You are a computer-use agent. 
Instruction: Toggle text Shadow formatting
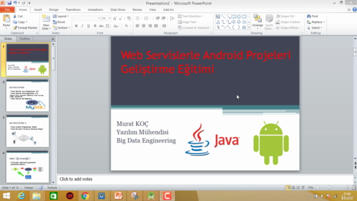point(95,26)
